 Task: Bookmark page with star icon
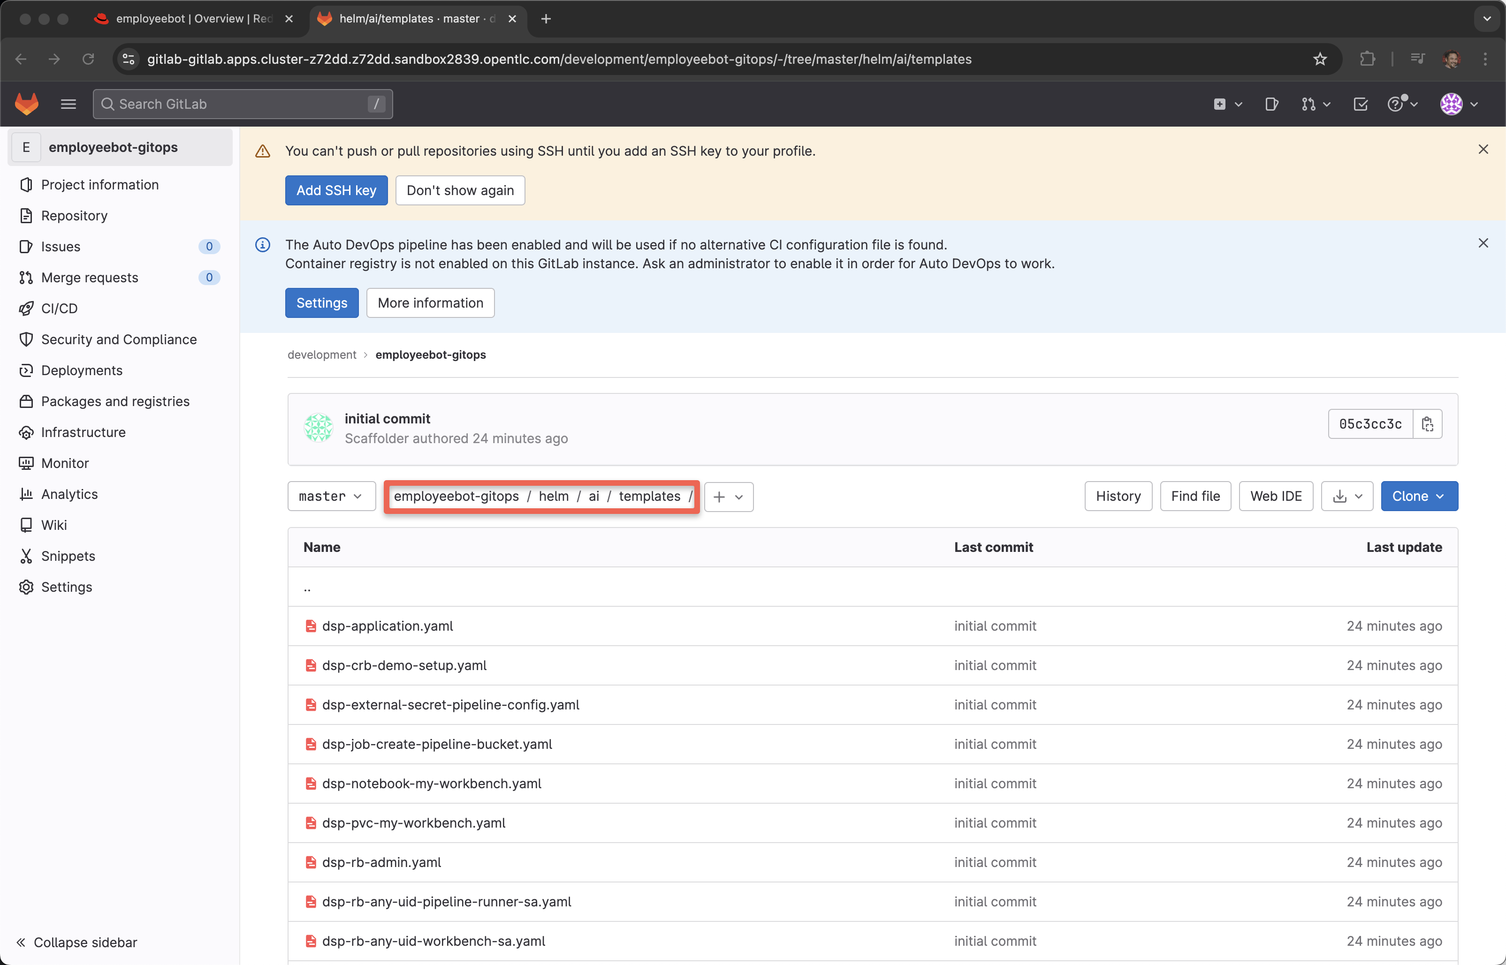1320,59
